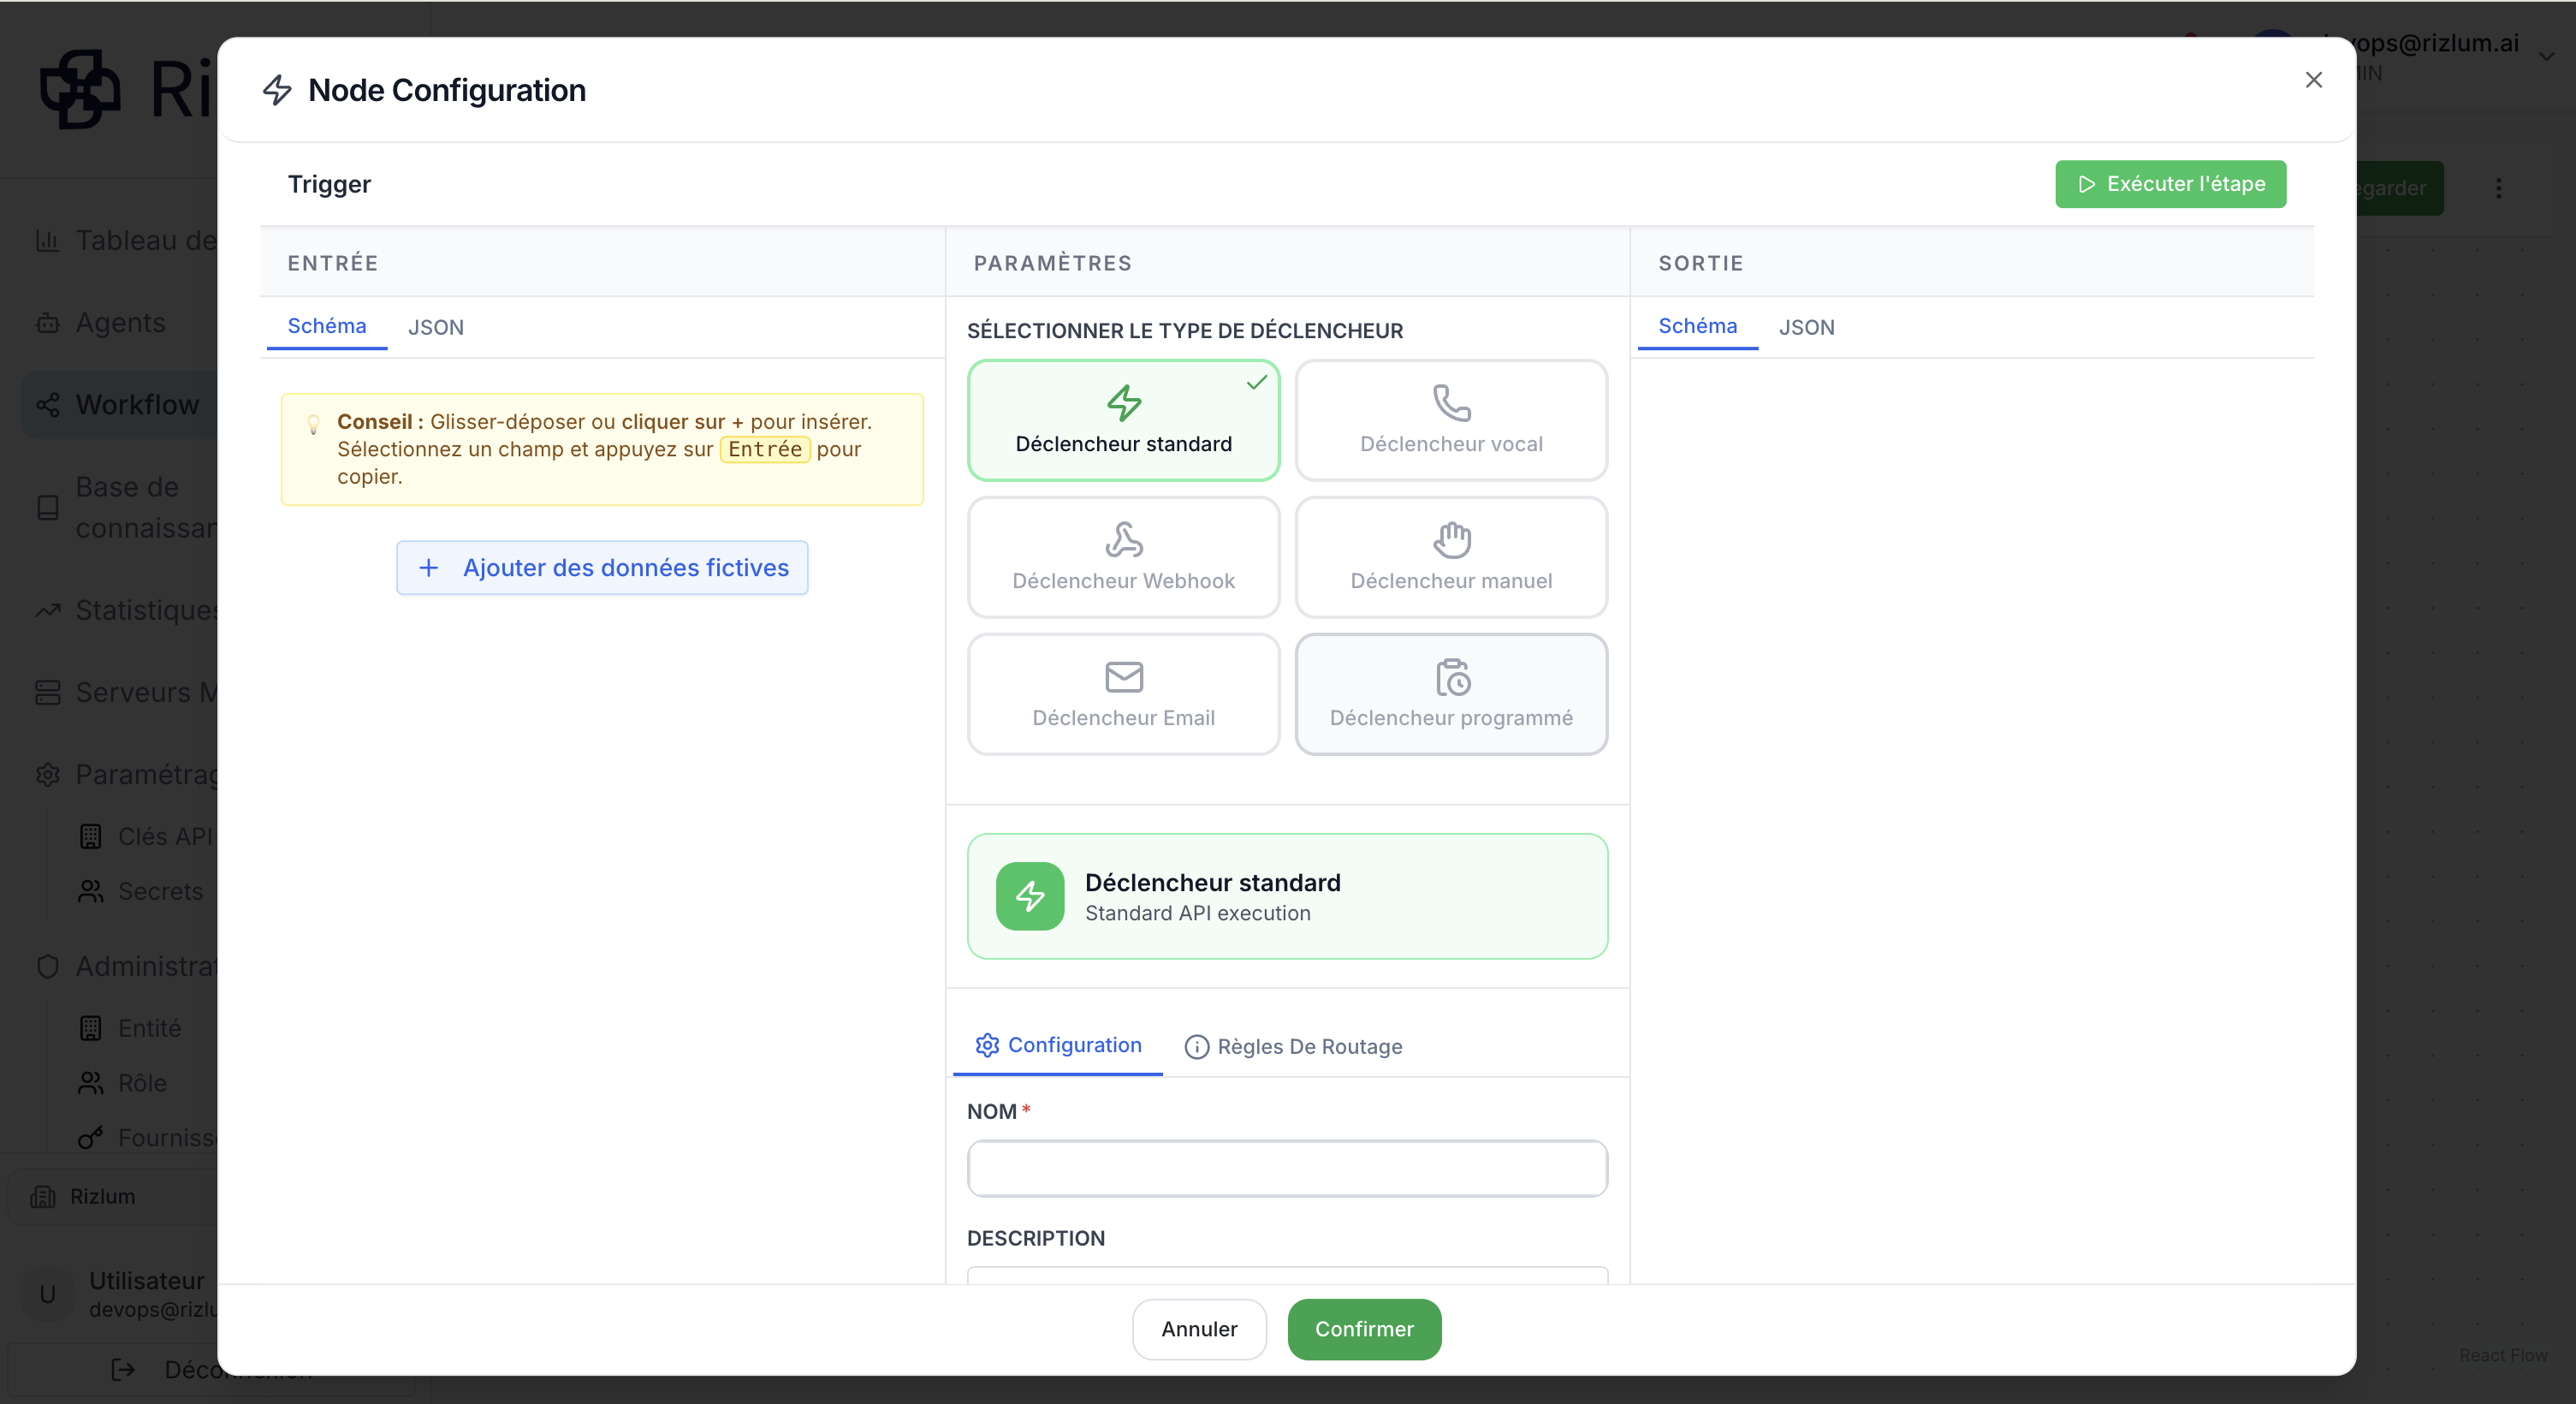Open Rôle in the sidebar
Screen dimensions: 2576x1404
click(143, 1083)
